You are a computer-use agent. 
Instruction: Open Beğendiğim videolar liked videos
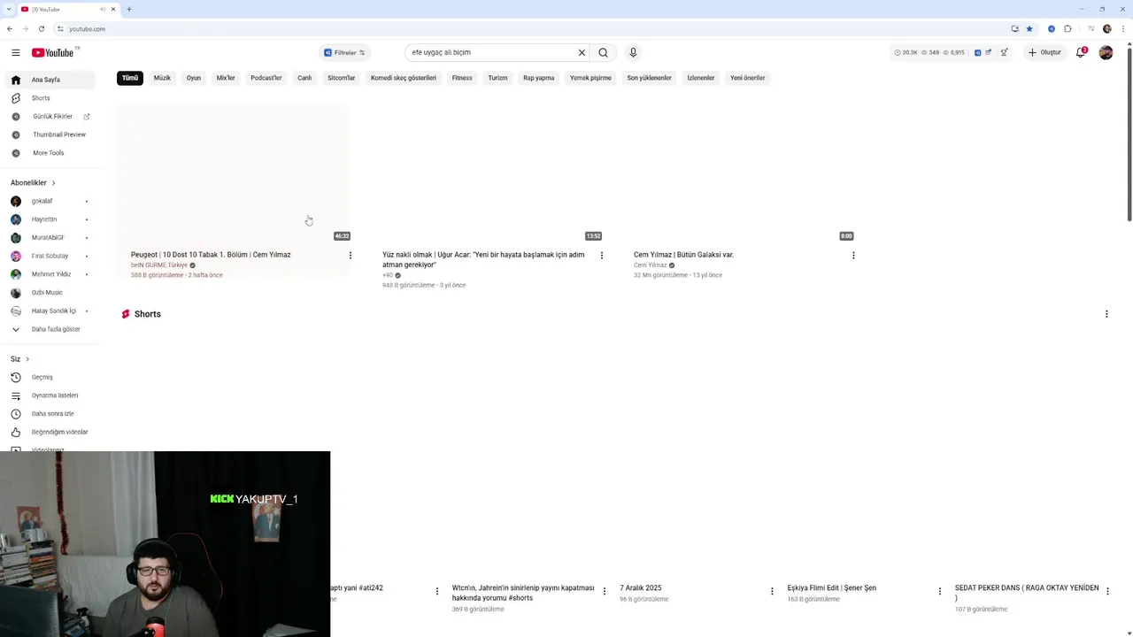point(50,432)
